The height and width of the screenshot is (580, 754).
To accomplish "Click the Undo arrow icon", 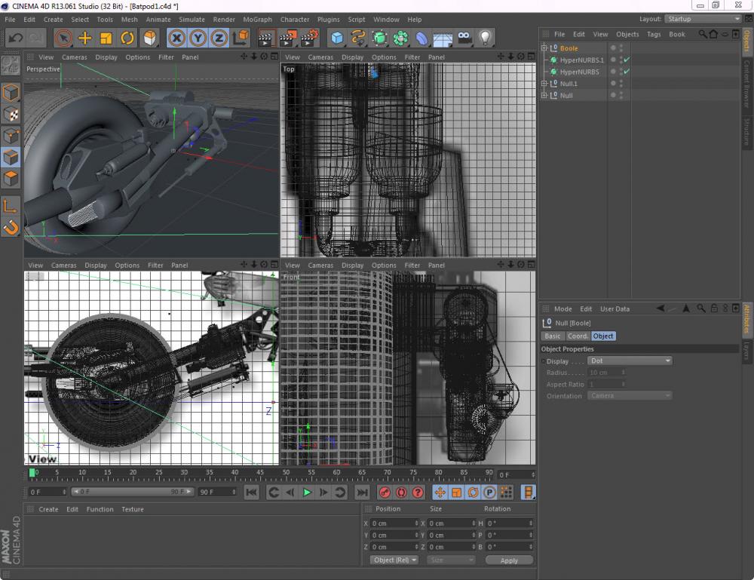I will (x=16, y=38).
